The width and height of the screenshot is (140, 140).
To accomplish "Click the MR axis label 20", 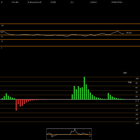I will 137,97.
